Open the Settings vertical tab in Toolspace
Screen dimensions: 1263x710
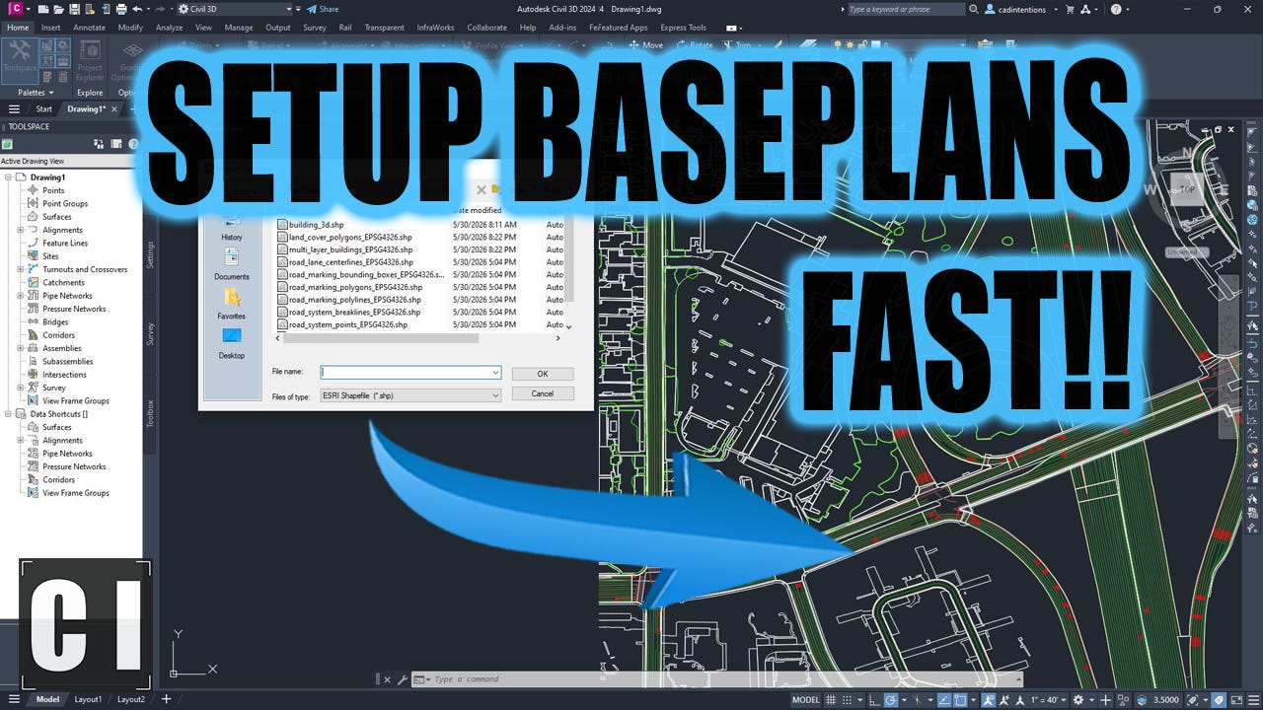click(150, 253)
